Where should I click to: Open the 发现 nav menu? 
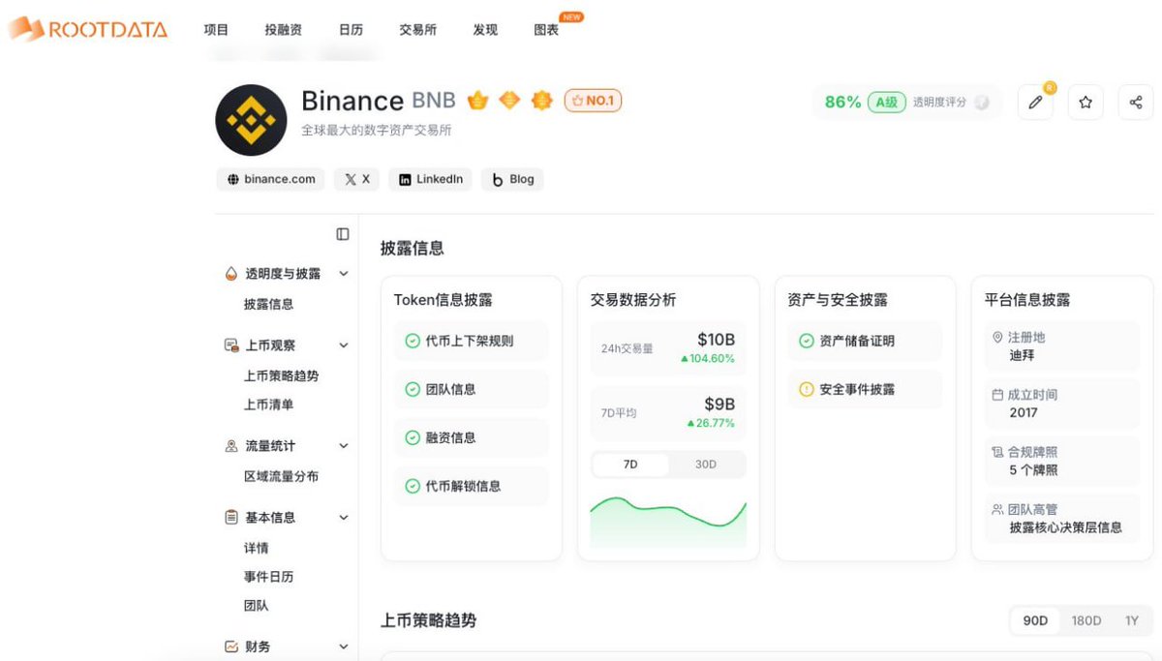coord(485,30)
